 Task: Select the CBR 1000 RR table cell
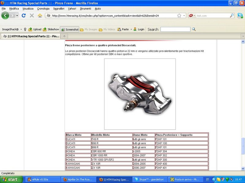click(112, 156)
